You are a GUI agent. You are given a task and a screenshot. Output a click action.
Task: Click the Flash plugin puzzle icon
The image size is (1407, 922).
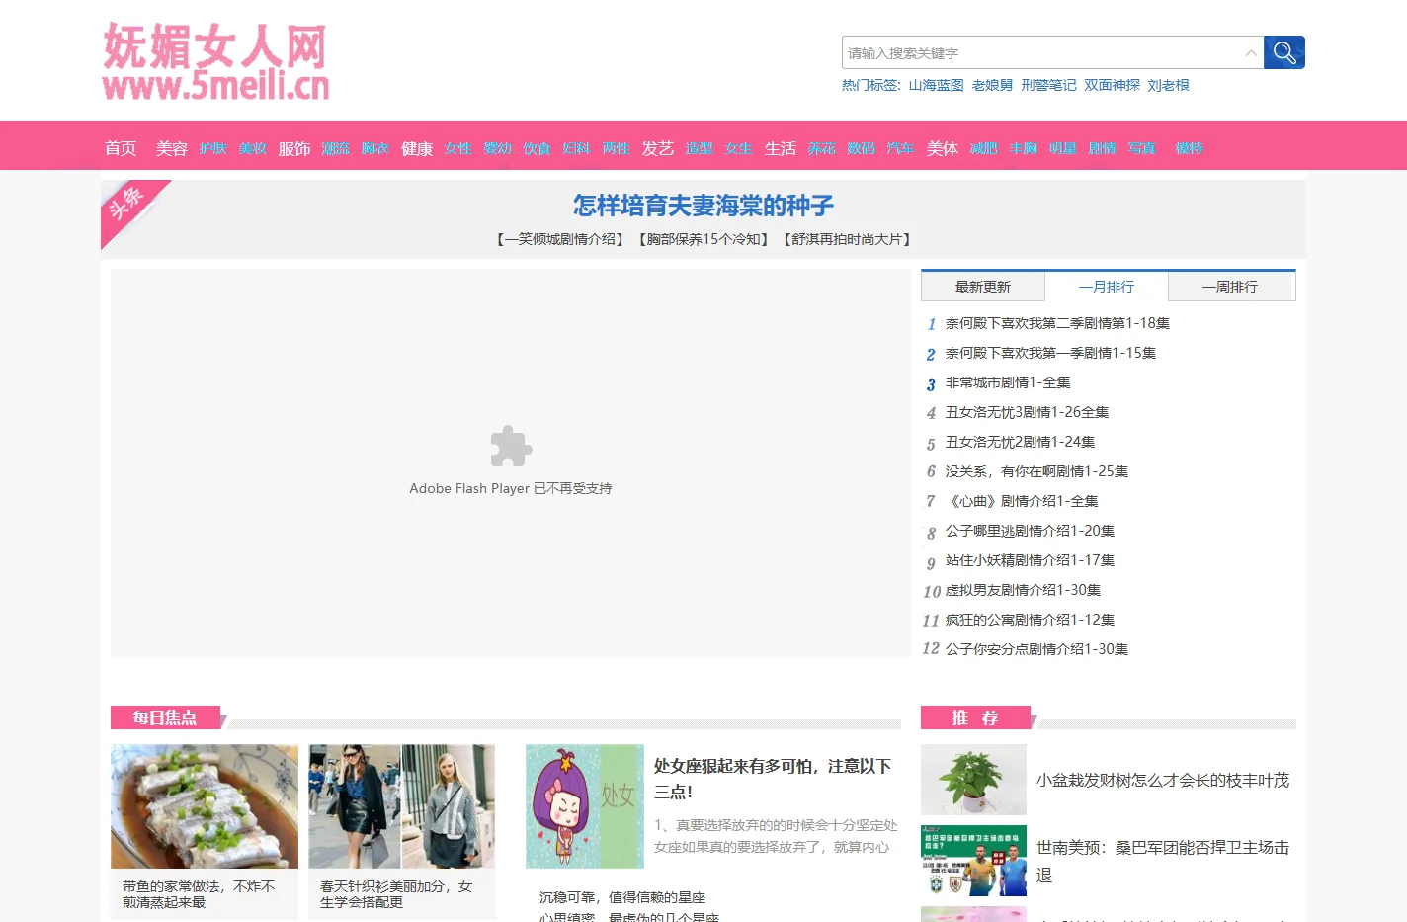coord(511,447)
